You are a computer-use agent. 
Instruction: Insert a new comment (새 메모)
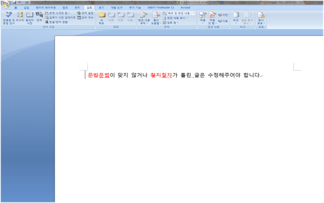102,18
